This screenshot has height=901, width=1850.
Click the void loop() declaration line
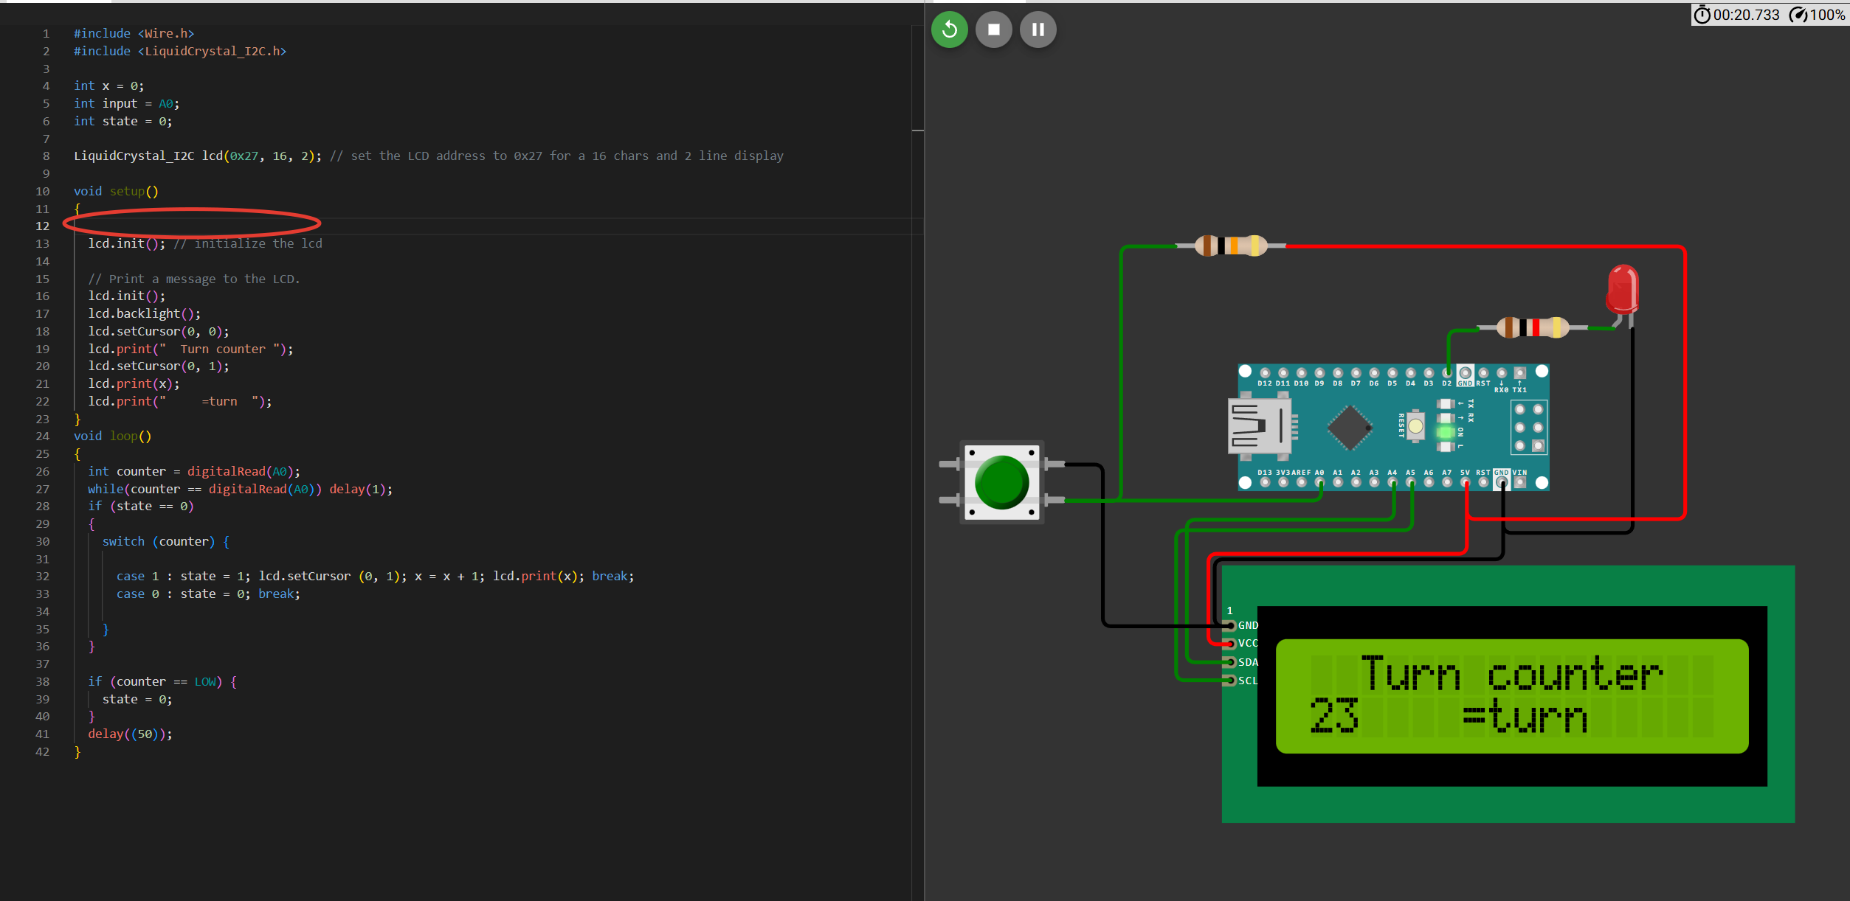tap(112, 436)
